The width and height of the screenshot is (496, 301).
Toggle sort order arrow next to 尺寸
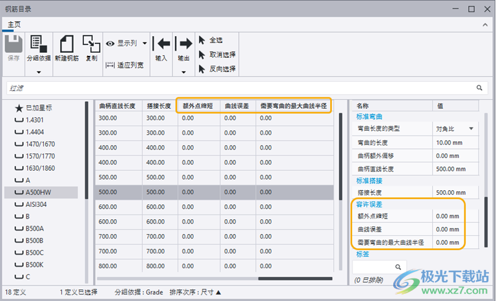point(218,292)
